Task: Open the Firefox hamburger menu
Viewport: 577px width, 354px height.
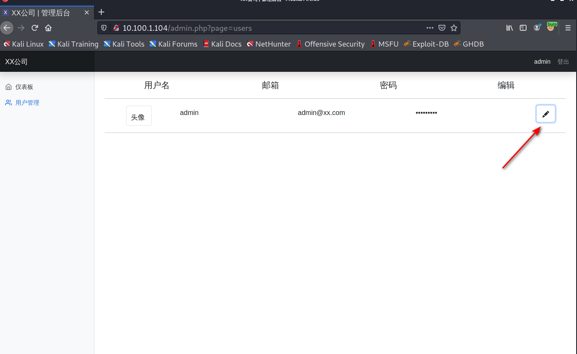Action: pyautogui.click(x=568, y=28)
